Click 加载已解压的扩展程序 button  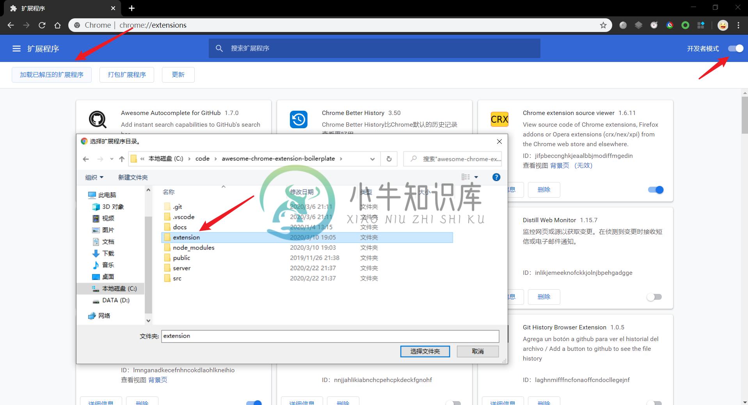coord(52,75)
